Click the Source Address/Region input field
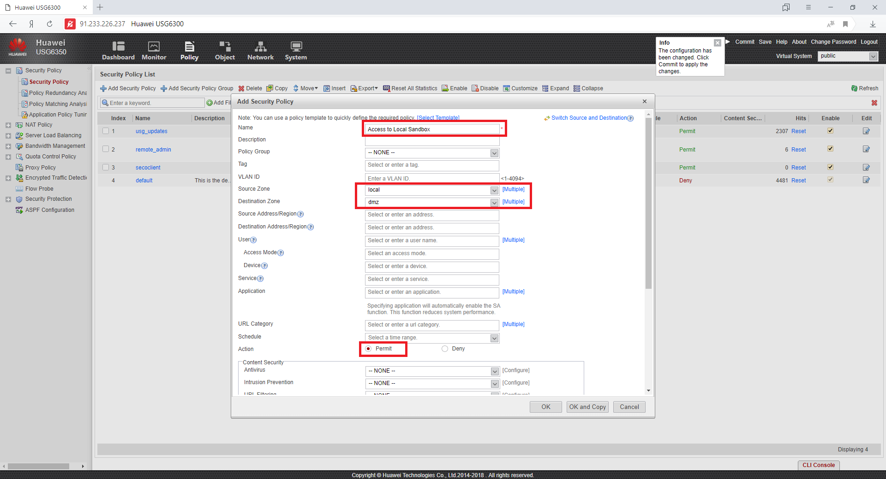Screen dimensions: 886x479 [x=432, y=215]
